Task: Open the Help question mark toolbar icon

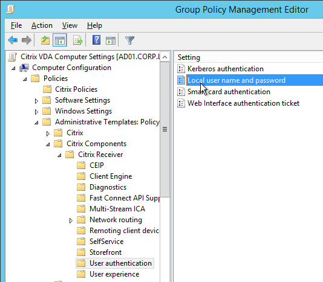Action: [96, 40]
